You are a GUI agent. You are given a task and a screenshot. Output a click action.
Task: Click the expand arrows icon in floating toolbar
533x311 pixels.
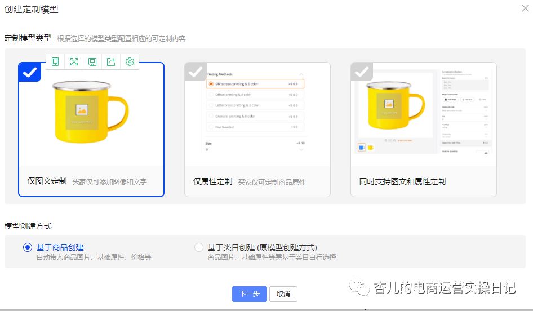(x=74, y=61)
